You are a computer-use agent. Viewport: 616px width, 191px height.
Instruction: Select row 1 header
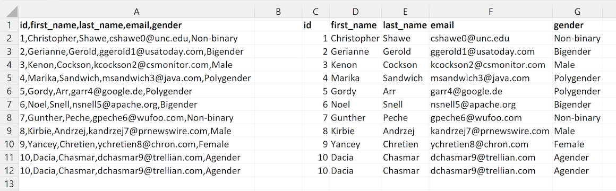tap(8, 25)
